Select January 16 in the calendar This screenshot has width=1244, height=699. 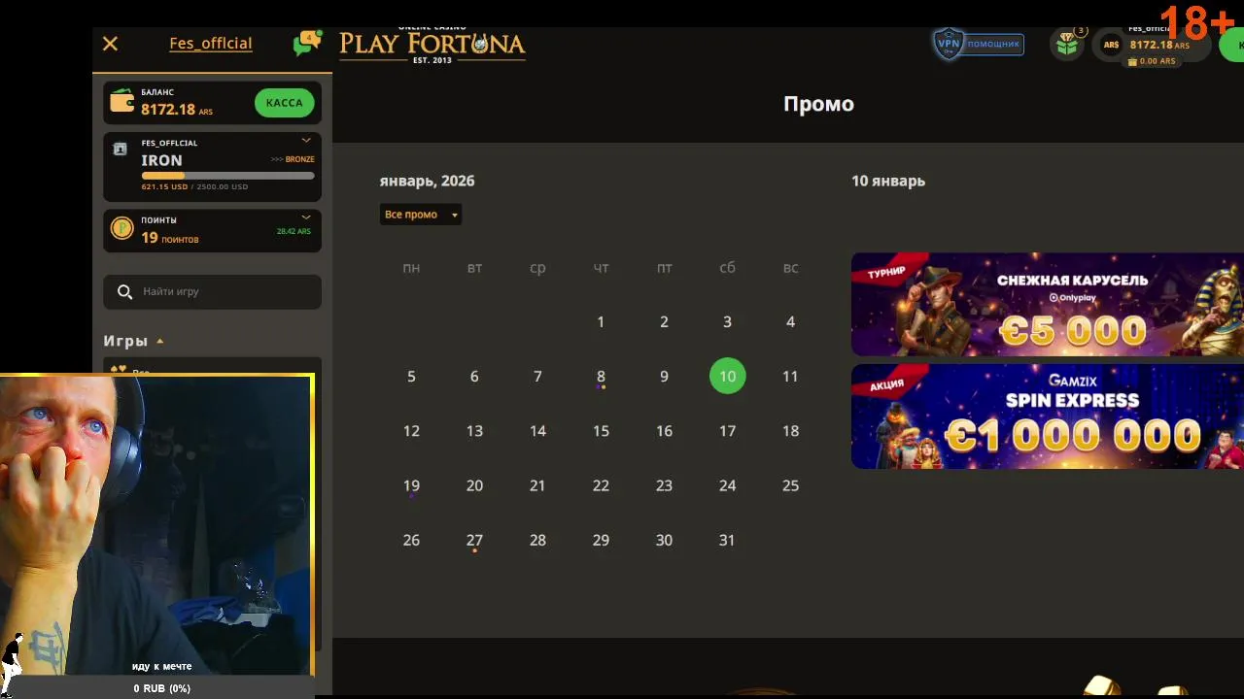point(664,430)
